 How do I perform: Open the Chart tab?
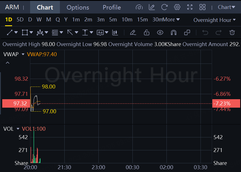coord(45,7)
